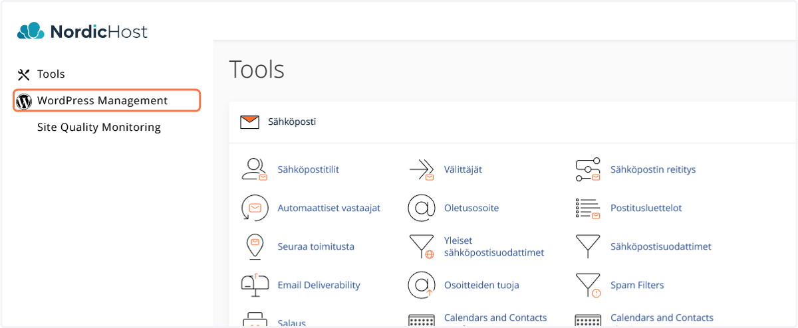Go to Automaattiset vastaajat

tap(329, 208)
